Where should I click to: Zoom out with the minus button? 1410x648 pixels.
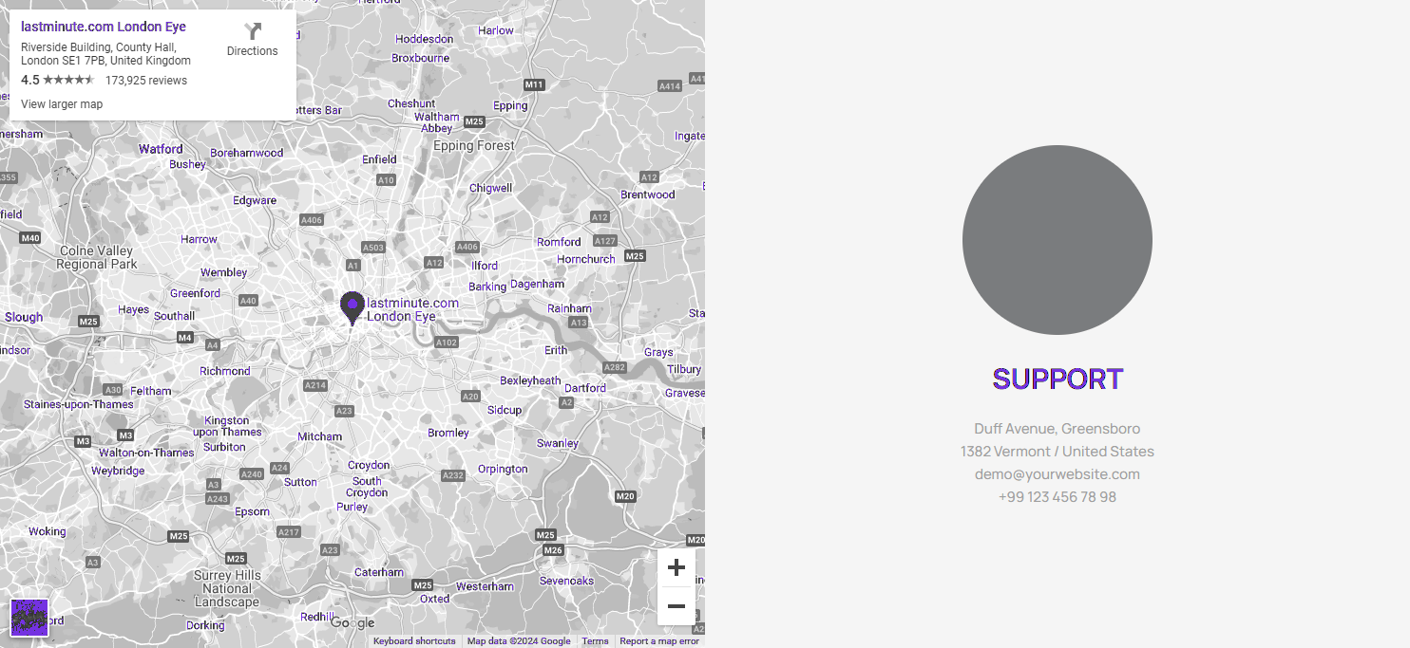click(676, 606)
